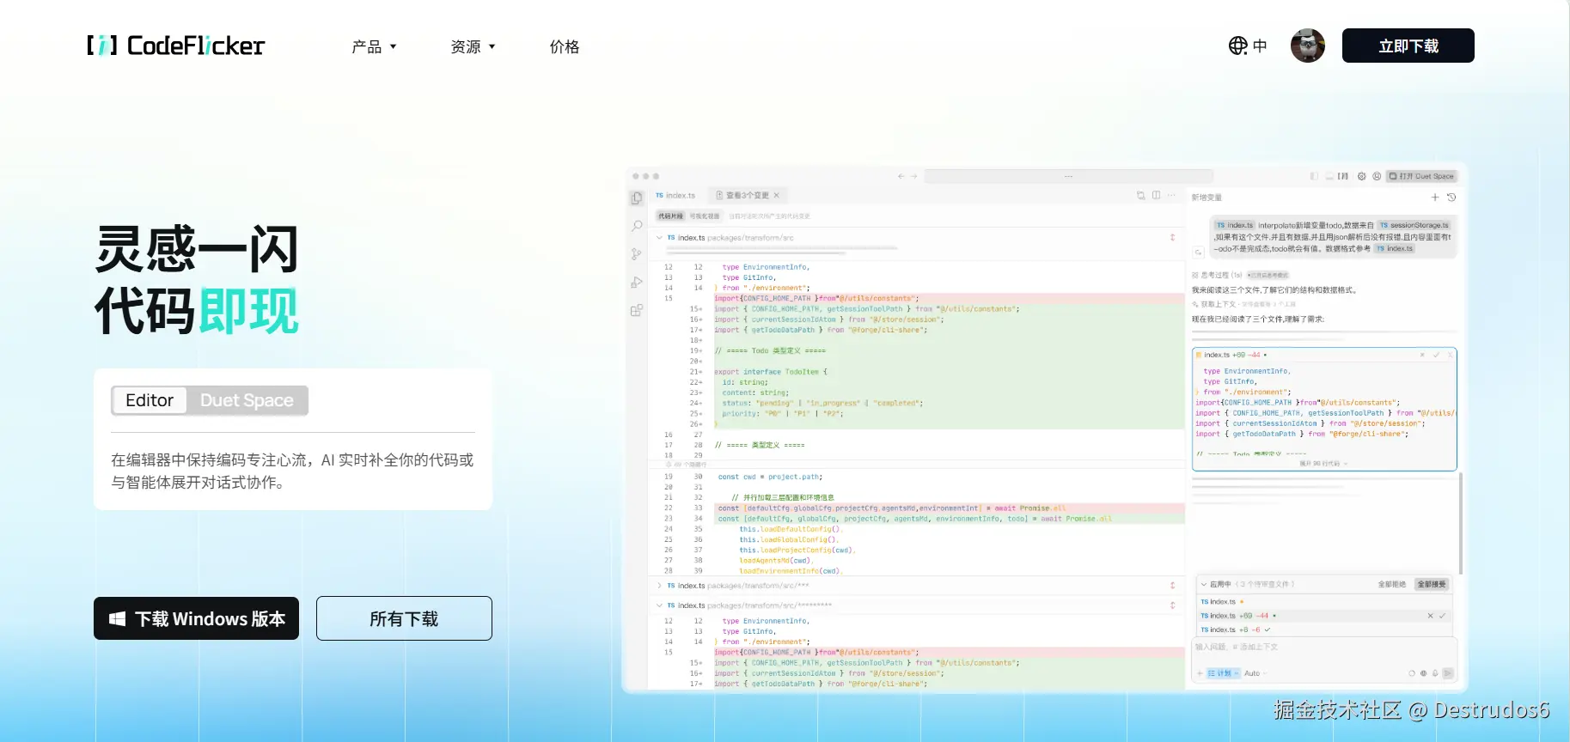This screenshot has width=1570, height=742.
Task: Open chat history clock icon
Action: [1451, 198]
